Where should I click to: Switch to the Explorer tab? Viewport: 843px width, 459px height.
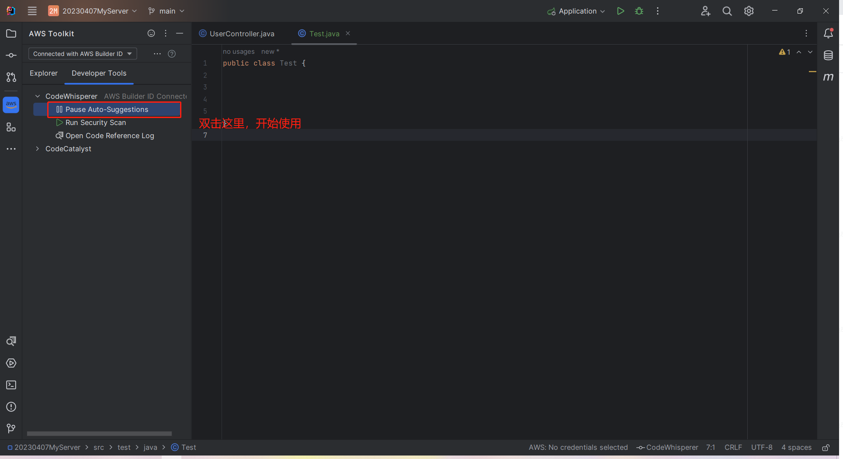click(x=44, y=73)
